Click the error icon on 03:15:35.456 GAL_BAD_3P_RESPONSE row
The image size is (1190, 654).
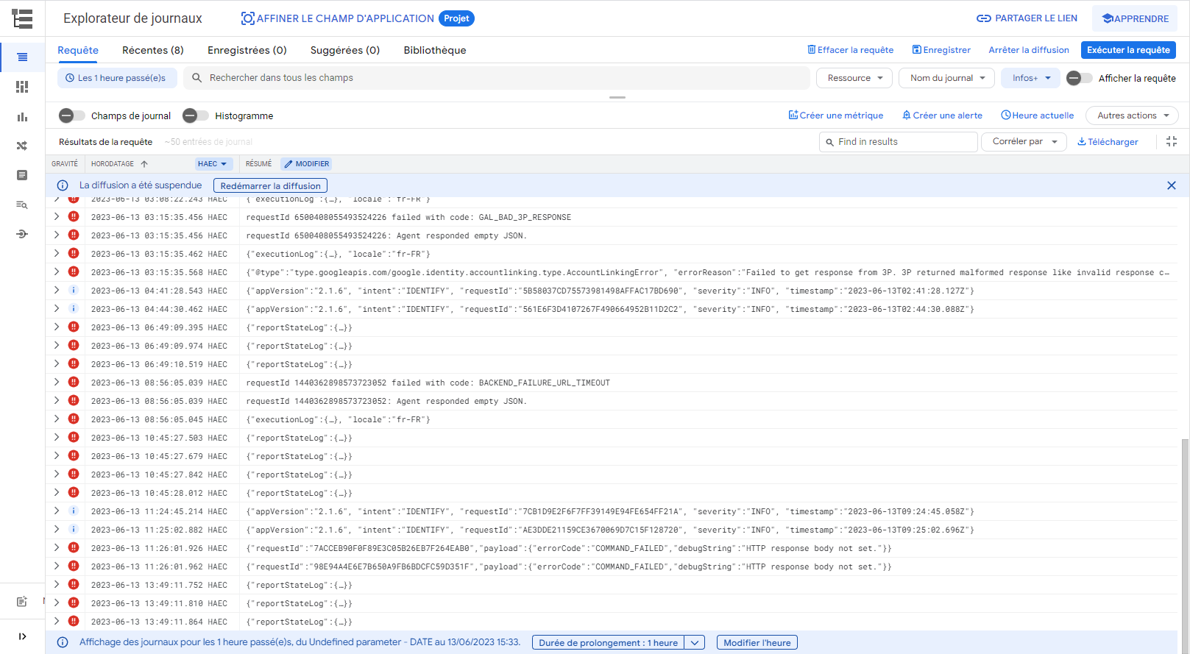click(74, 216)
